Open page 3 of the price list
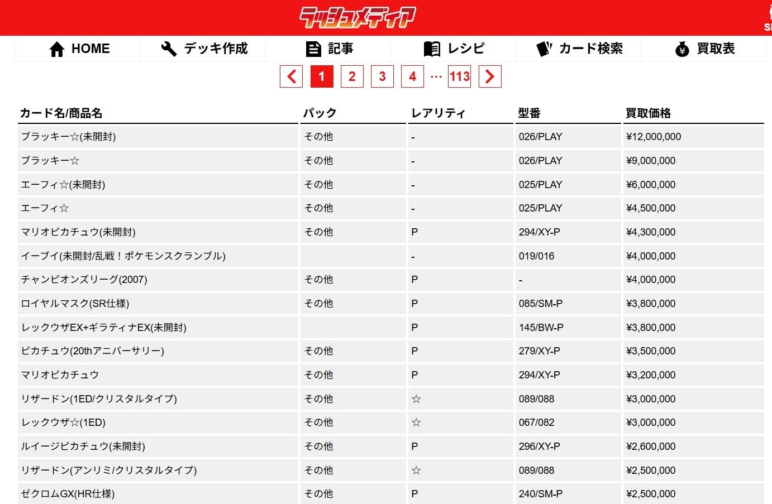The image size is (772, 504). click(x=382, y=76)
